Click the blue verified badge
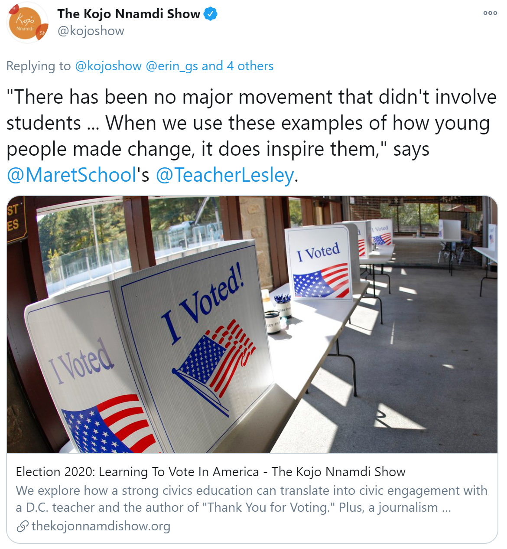The image size is (507, 549). point(211,14)
